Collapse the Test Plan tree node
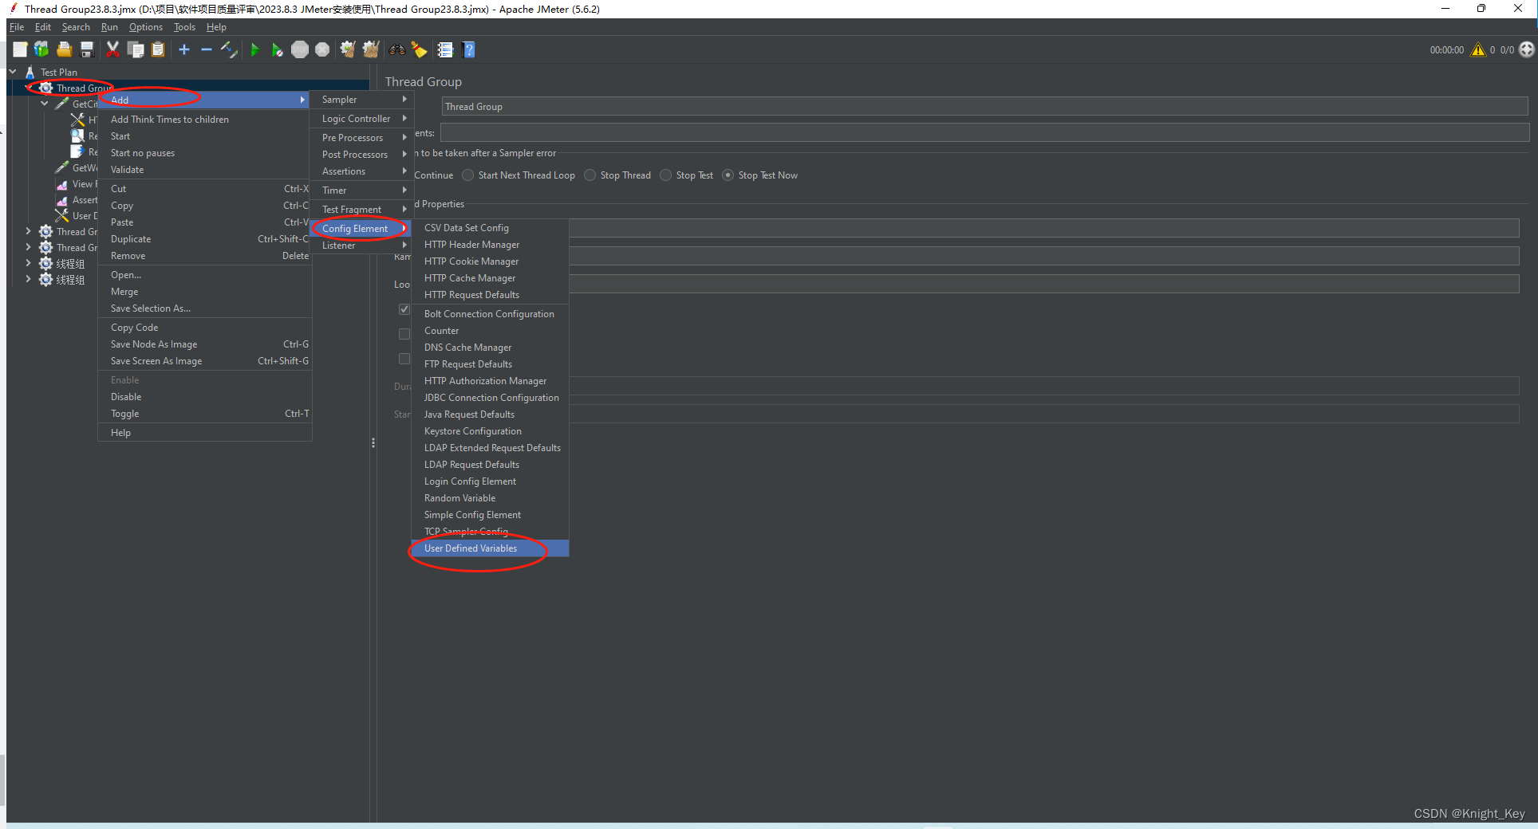 coord(13,71)
